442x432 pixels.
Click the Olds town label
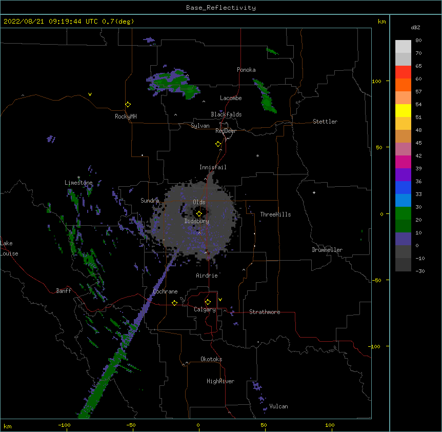199,202
